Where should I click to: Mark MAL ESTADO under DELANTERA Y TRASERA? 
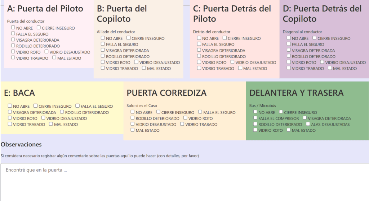pyautogui.click(x=289, y=130)
